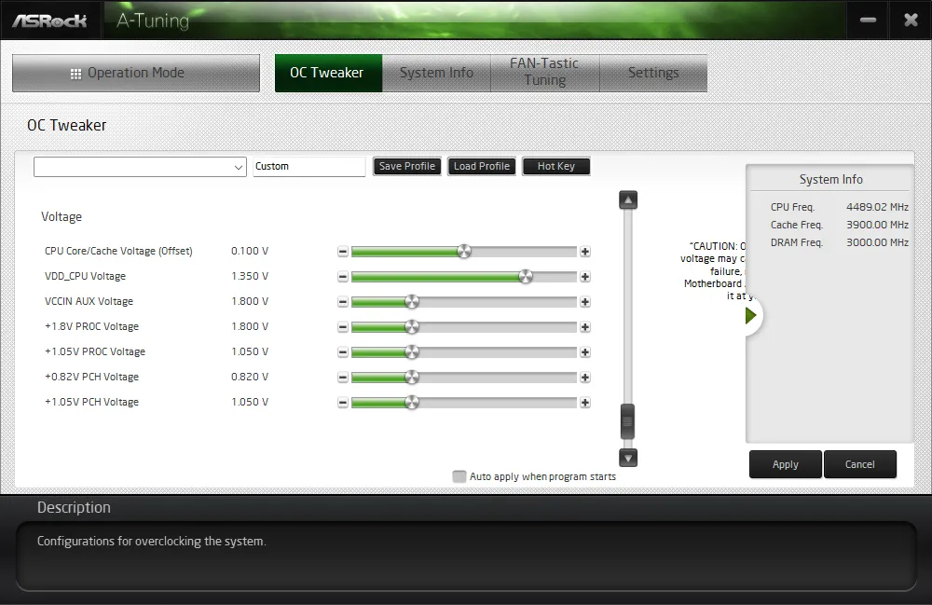932x605 pixels.
Task: Enable Auto apply when program starts
Action: [x=459, y=476]
